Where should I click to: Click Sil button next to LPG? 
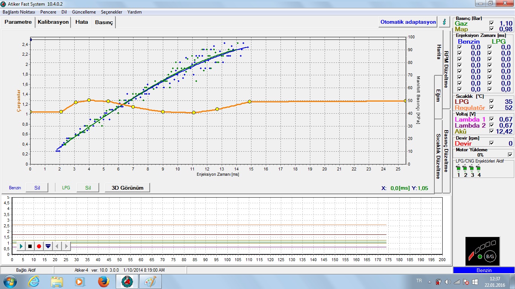pyautogui.click(x=88, y=188)
